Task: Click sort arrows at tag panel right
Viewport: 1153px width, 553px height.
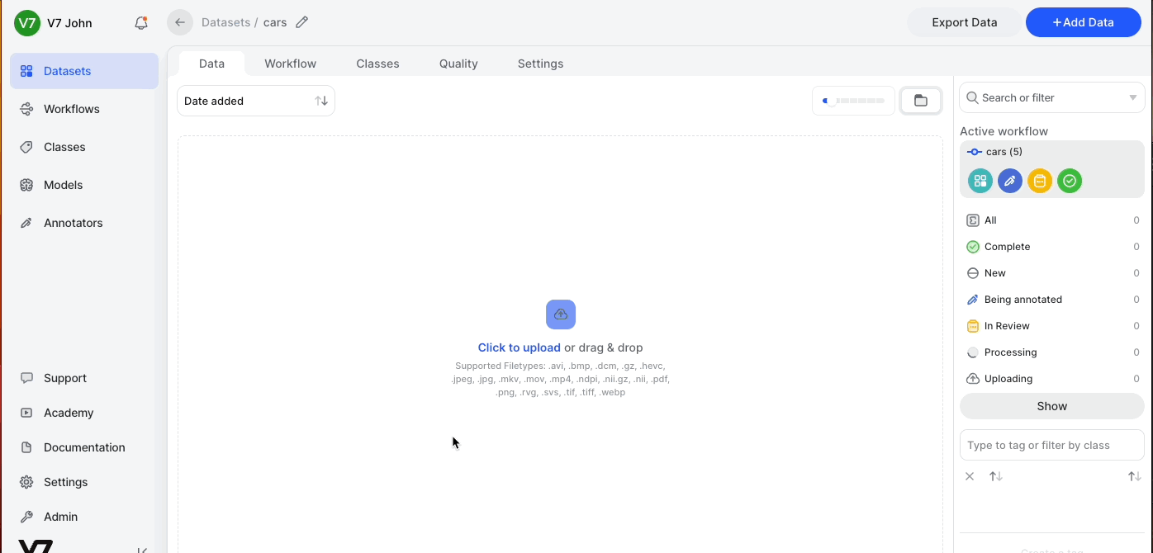Action: point(1135,476)
